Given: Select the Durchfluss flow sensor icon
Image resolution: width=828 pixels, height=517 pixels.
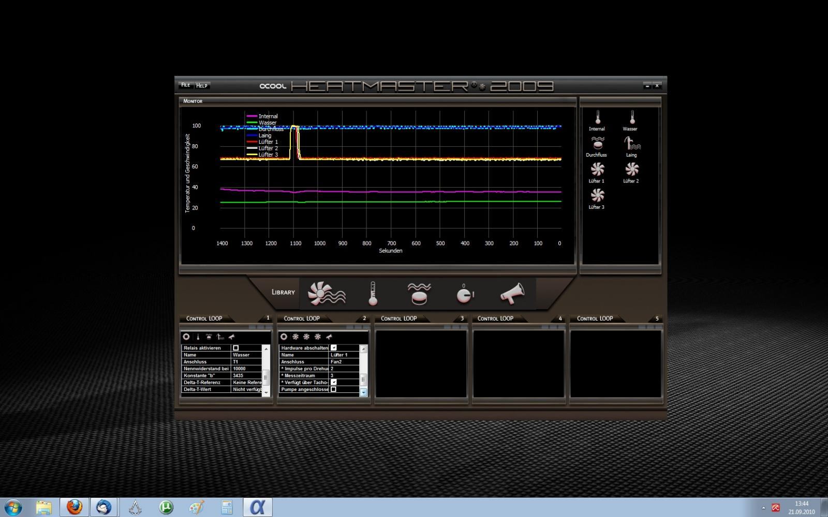Looking at the screenshot, I should point(597,143).
